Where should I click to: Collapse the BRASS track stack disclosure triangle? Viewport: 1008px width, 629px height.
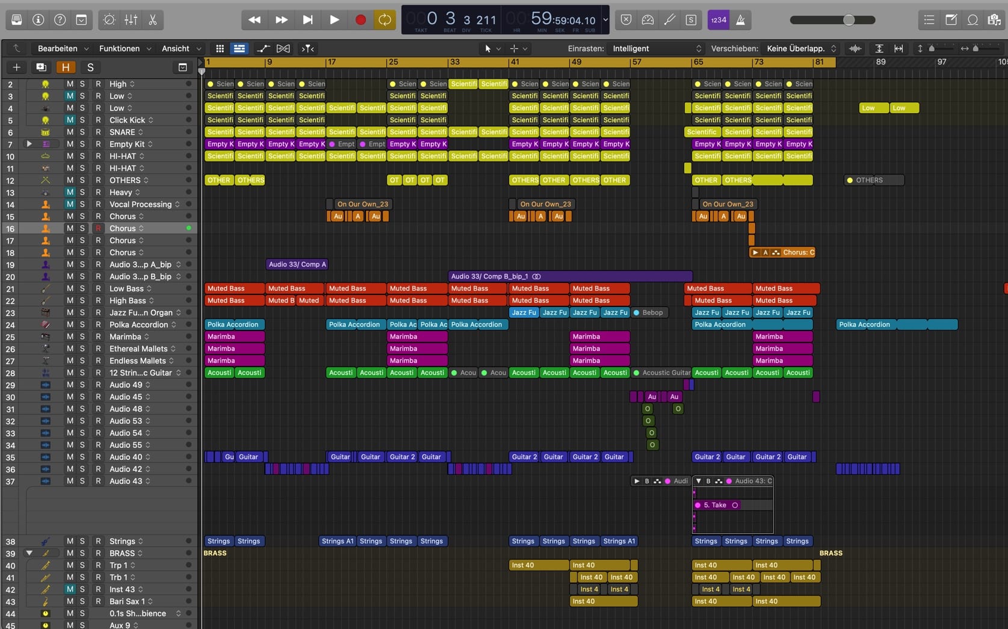[29, 553]
